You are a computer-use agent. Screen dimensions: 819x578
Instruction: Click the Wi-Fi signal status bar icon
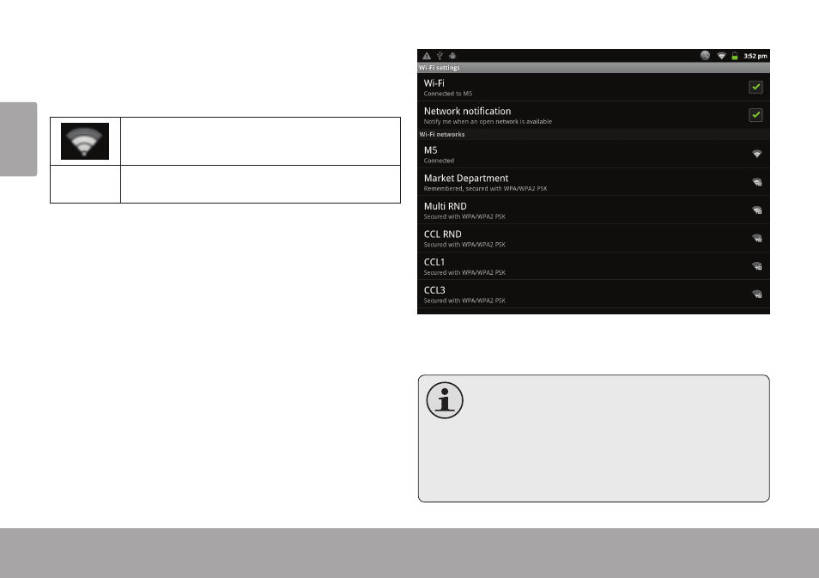(721, 56)
